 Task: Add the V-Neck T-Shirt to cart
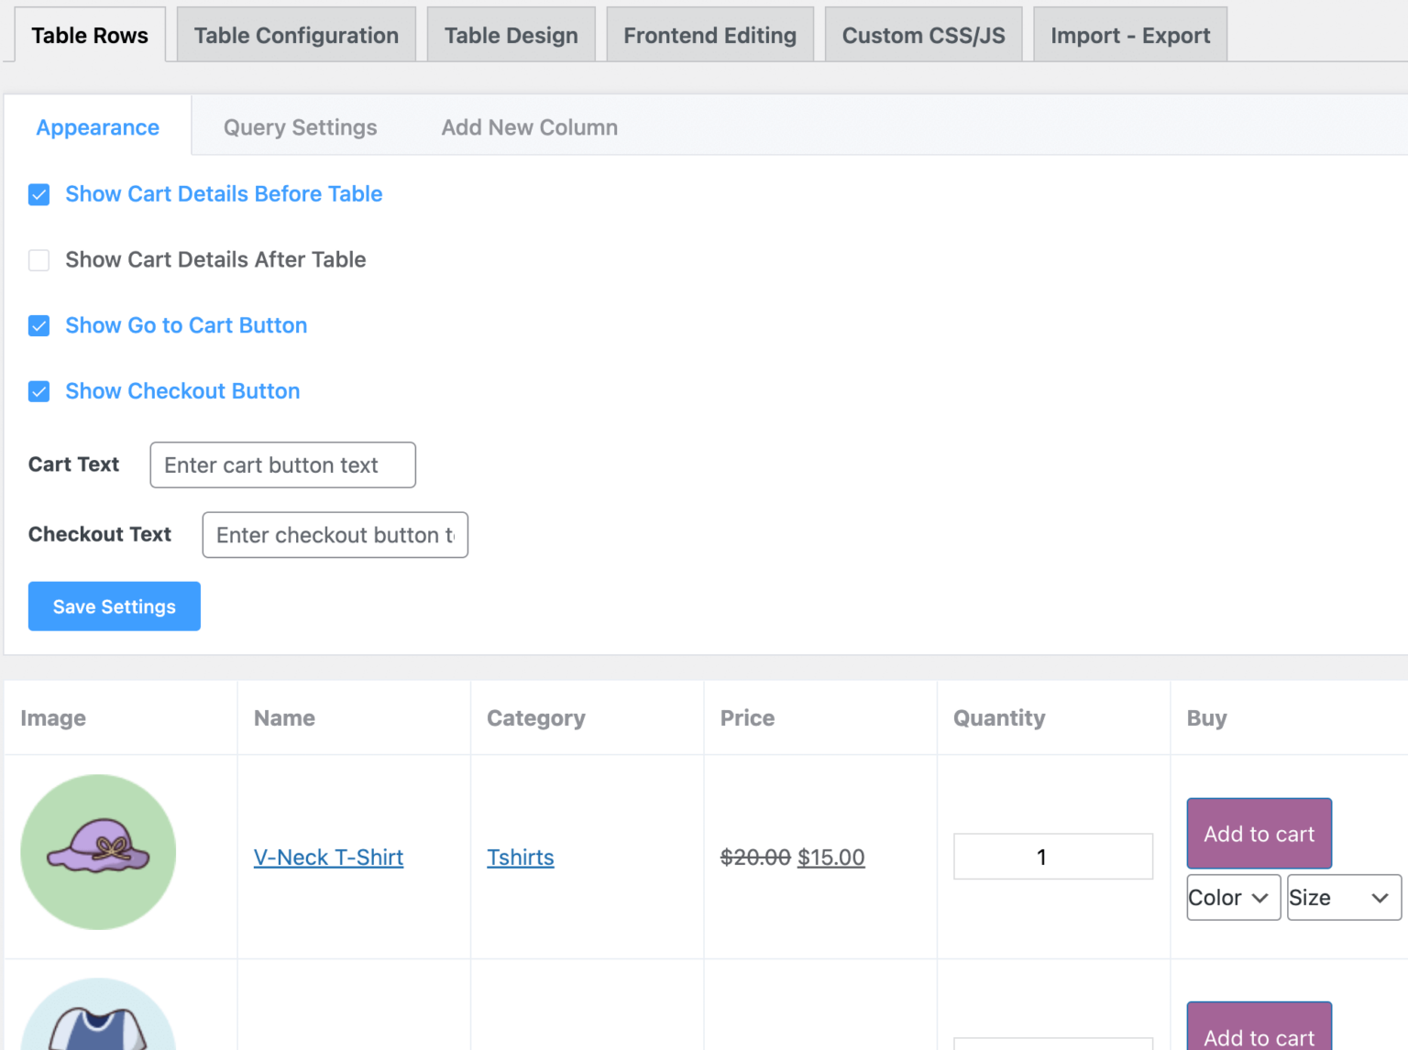click(1259, 834)
